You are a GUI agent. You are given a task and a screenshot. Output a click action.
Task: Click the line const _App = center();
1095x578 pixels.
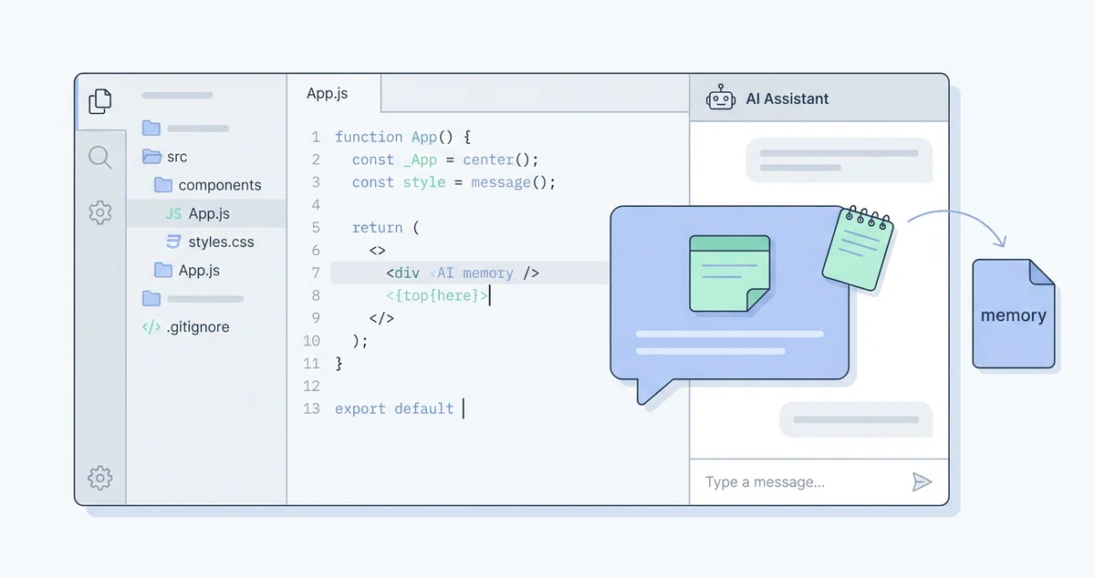(x=446, y=160)
